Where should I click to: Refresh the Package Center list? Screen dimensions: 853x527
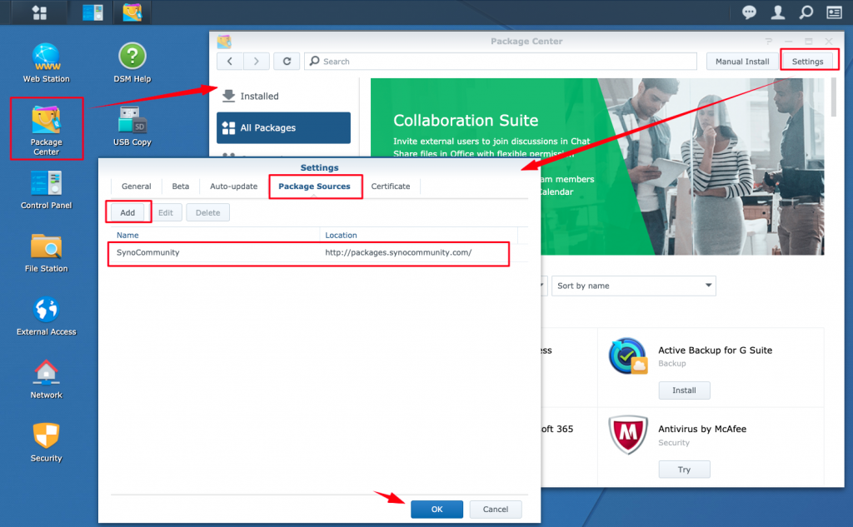tap(287, 62)
